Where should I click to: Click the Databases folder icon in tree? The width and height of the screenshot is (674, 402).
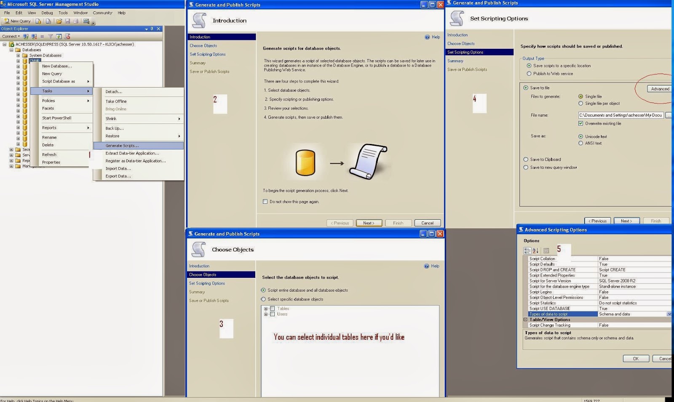18,50
